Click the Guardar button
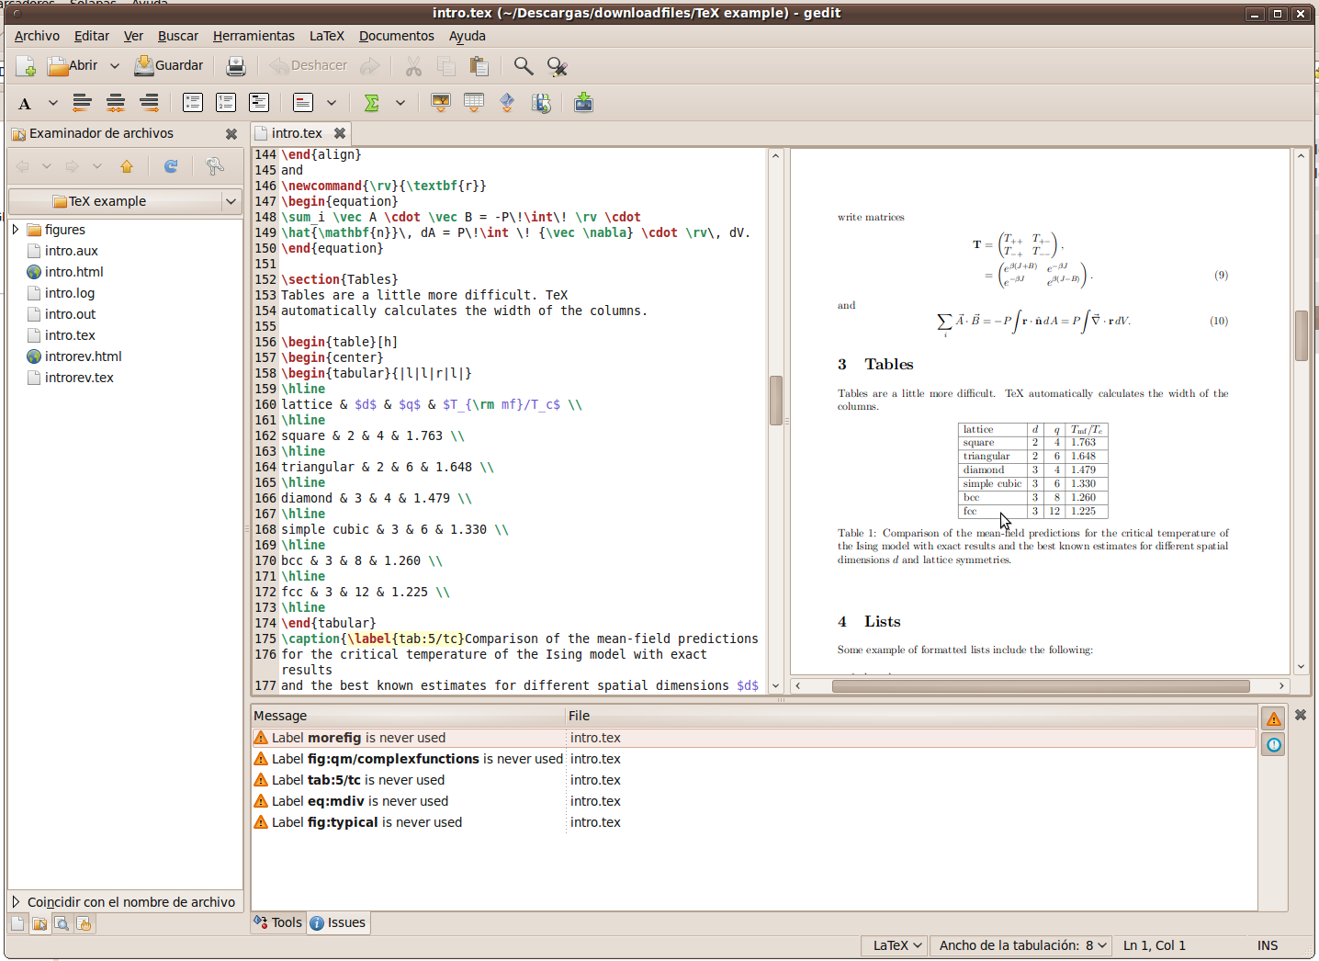The height and width of the screenshot is (961, 1319). (x=169, y=65)
